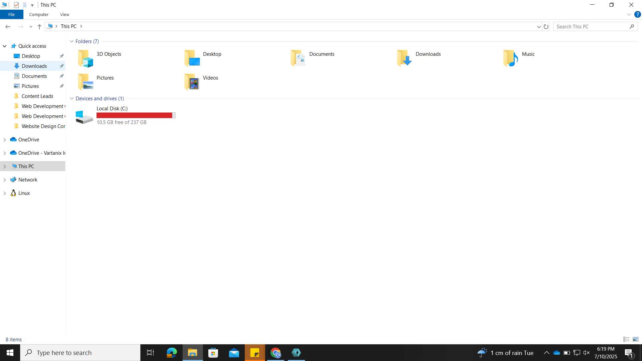Click the Forward navigation arrow
This screenshot has height=361, width=642.
[21, 26]
